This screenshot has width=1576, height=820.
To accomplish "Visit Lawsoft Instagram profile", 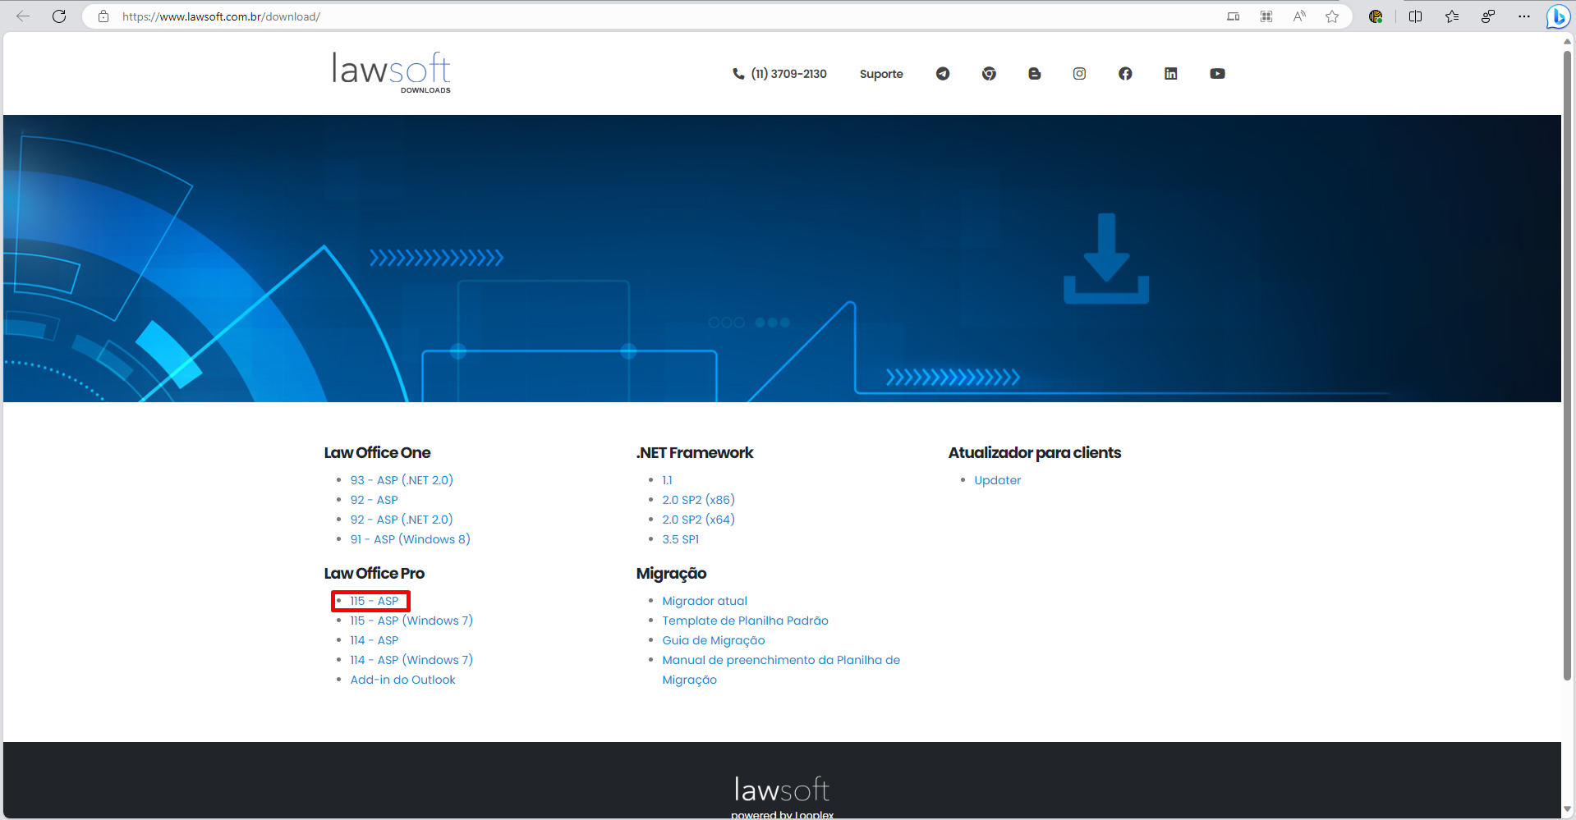I will click(x=1080, y=74).
